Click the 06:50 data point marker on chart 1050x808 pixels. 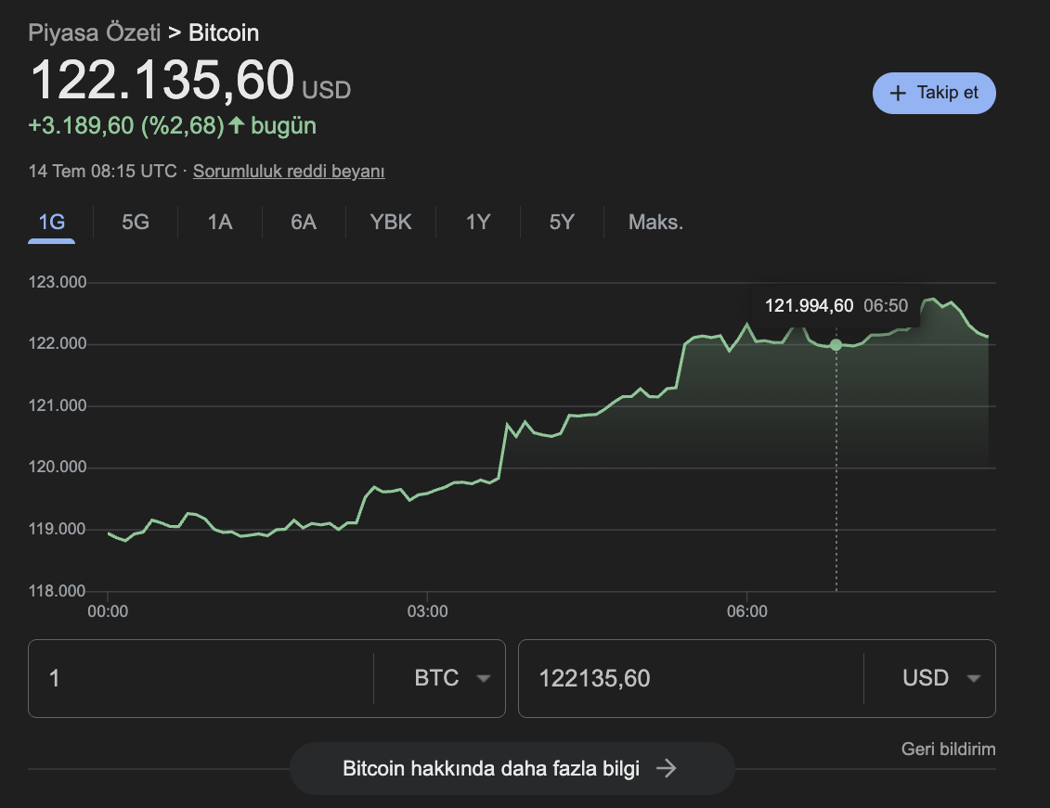[836, 345]
